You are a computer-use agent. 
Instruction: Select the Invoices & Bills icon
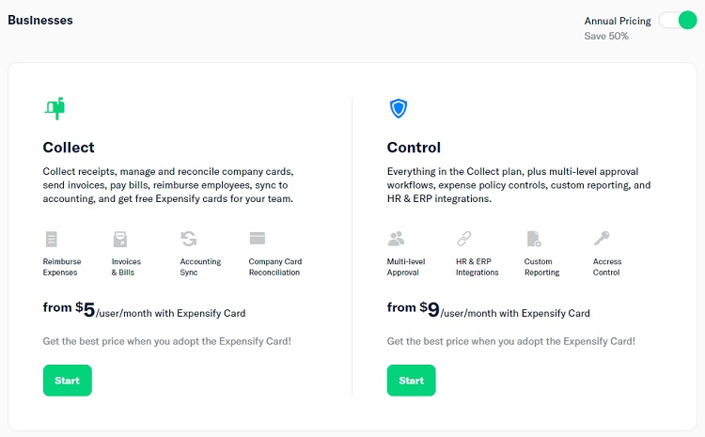click(120, 239)
